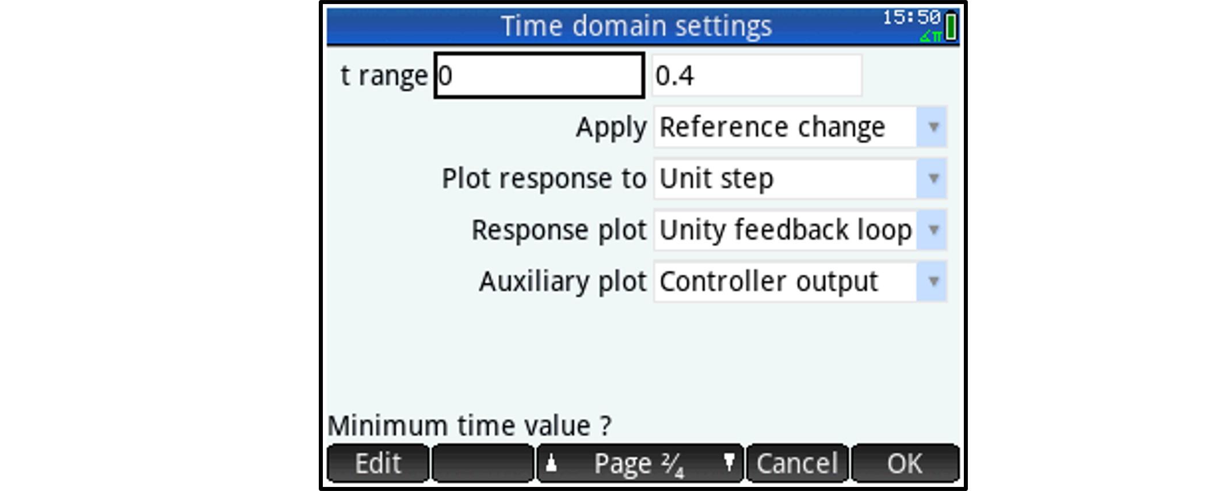Click the blank second soft key

pyautogui.click(x=482, y=463)
